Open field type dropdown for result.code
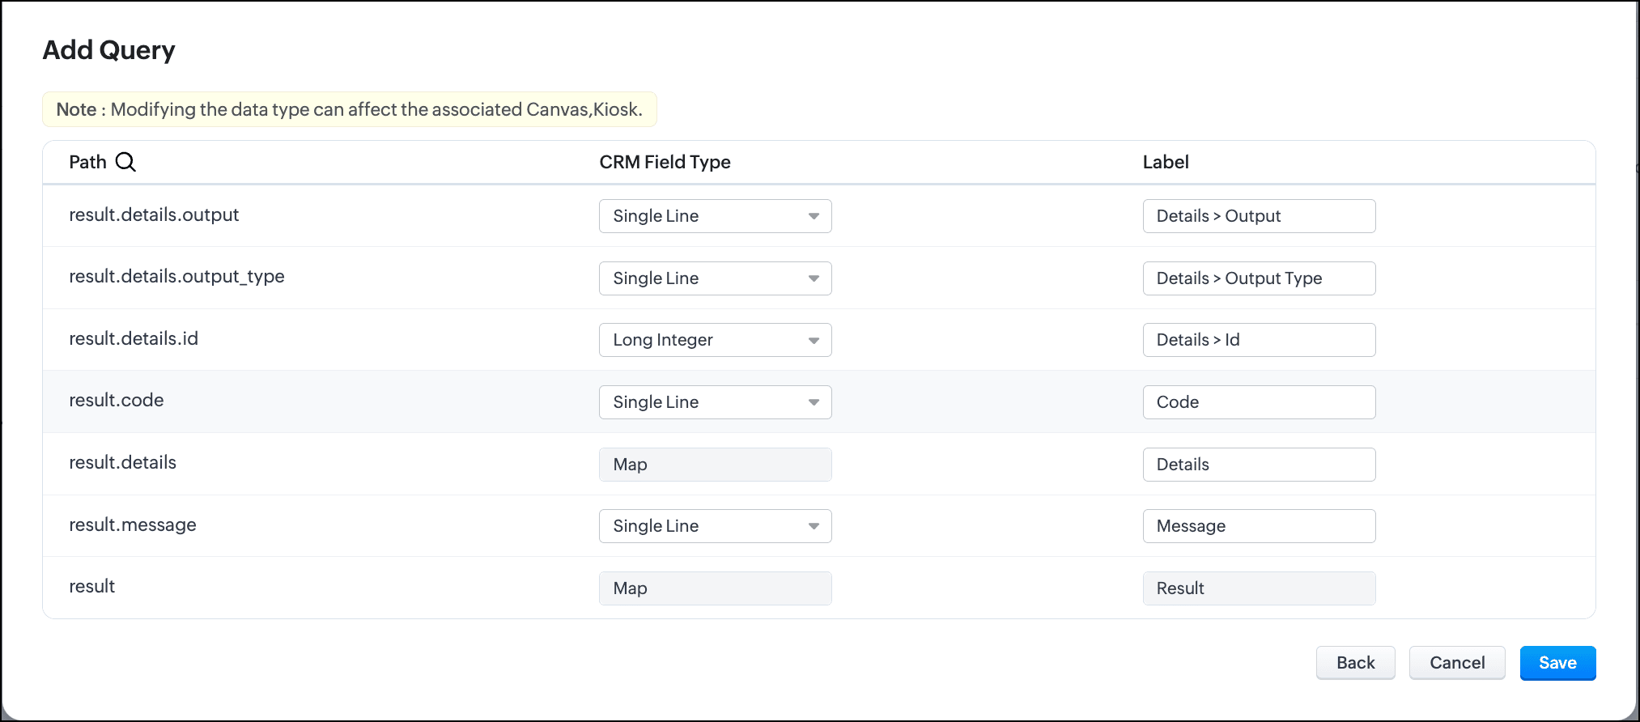 [715, 402]
